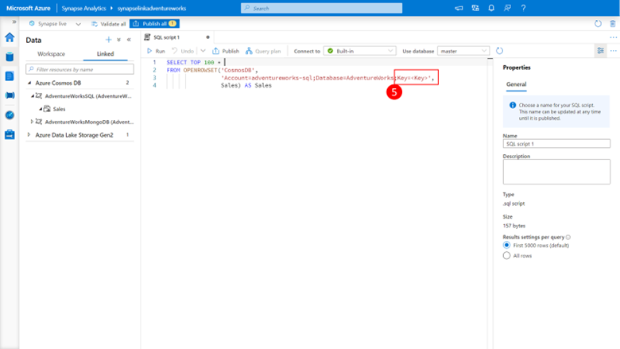Open the Manage hub toolbox icon
Viewport: 620px width, 349px height.
tap(10, 134)
